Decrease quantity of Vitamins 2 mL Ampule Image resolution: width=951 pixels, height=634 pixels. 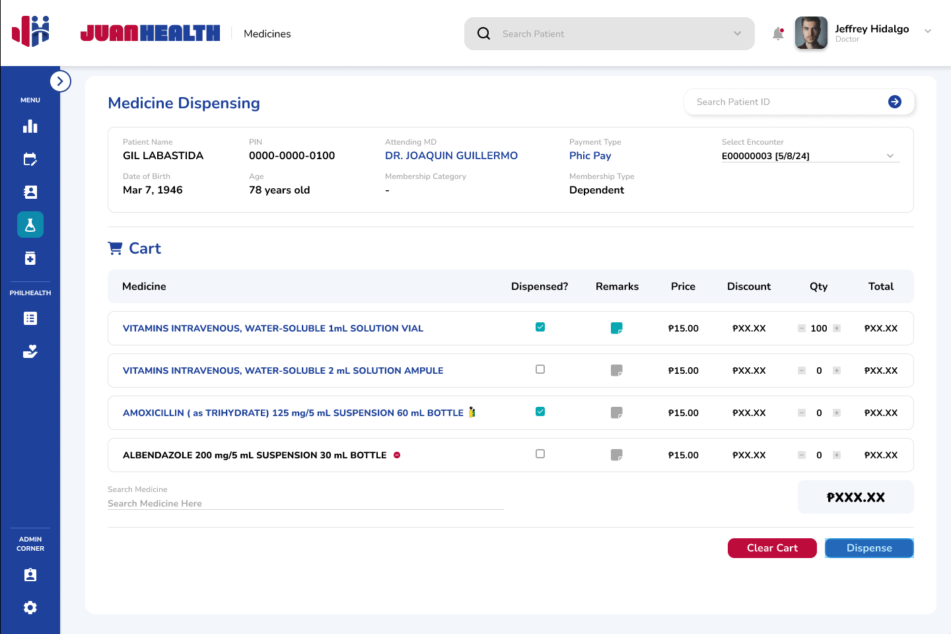pyautogui.click(x=802, y=370)
